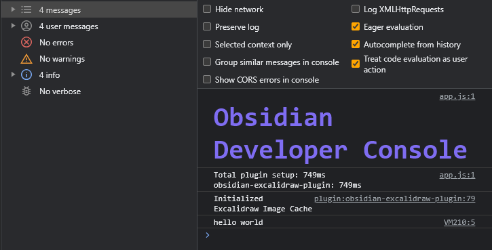This screenshot has height=250, width=492.
Task: Click the blue info circle icon
Action: tap(26, 75)
